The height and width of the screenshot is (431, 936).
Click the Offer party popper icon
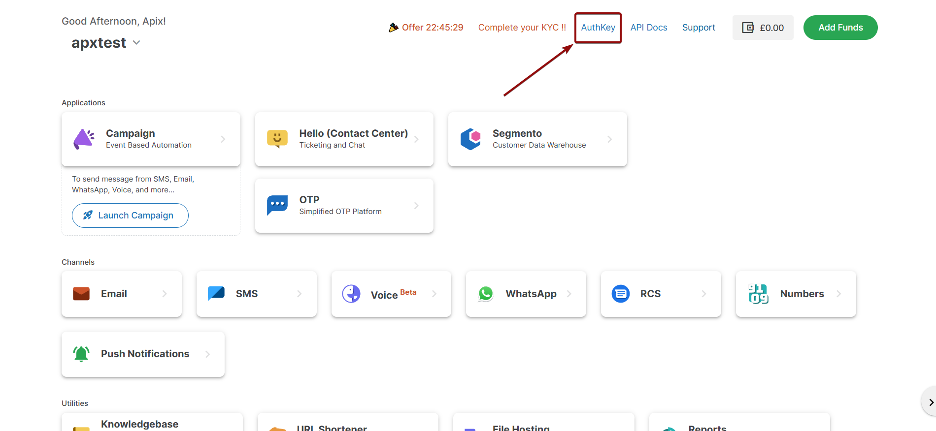(x=393, y=28)
